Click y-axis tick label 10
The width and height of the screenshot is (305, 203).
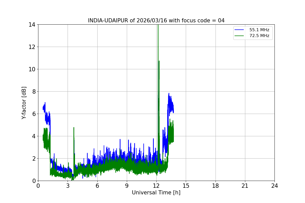point(32,69)
